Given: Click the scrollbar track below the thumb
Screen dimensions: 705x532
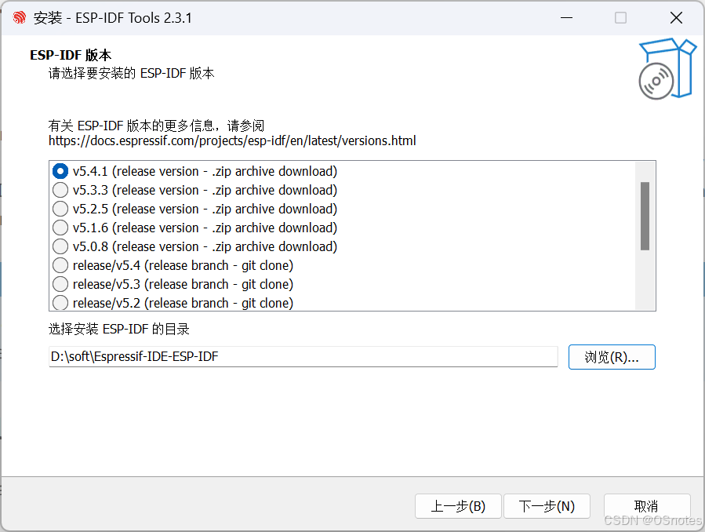Looking at the screenshot, I should [645, 279].
